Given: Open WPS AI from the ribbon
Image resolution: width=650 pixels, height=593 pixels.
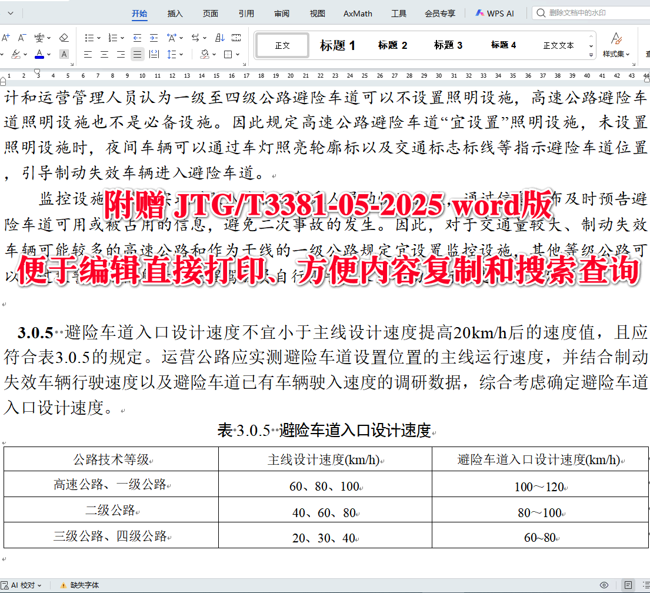Looking at the screenshot, I should pyautogui.click(x=495, y=13).
